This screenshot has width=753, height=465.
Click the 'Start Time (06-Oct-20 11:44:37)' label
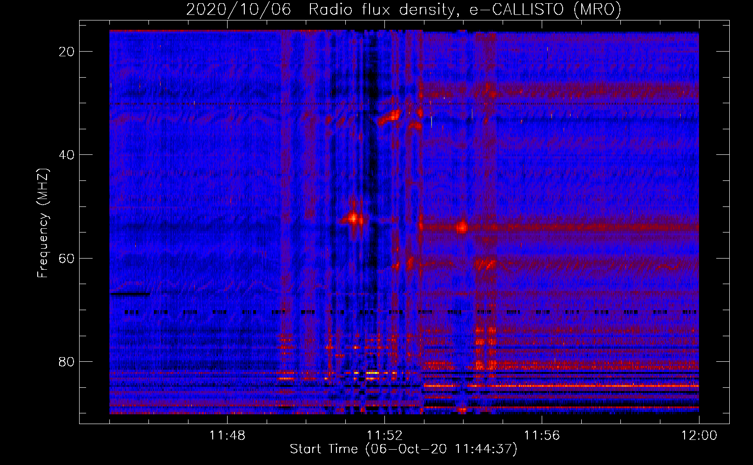click(403, 449)
